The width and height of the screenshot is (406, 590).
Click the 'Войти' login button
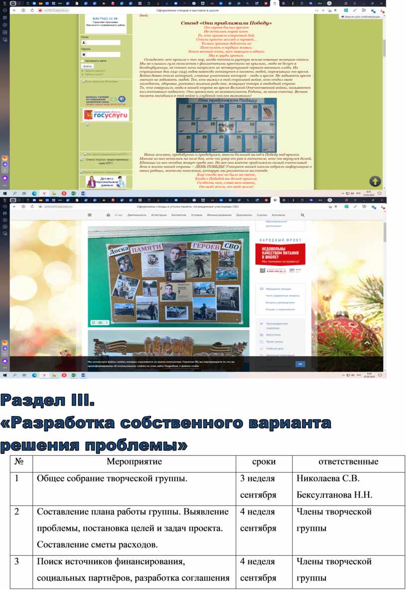pyautogui.click(x=87, y=66)
